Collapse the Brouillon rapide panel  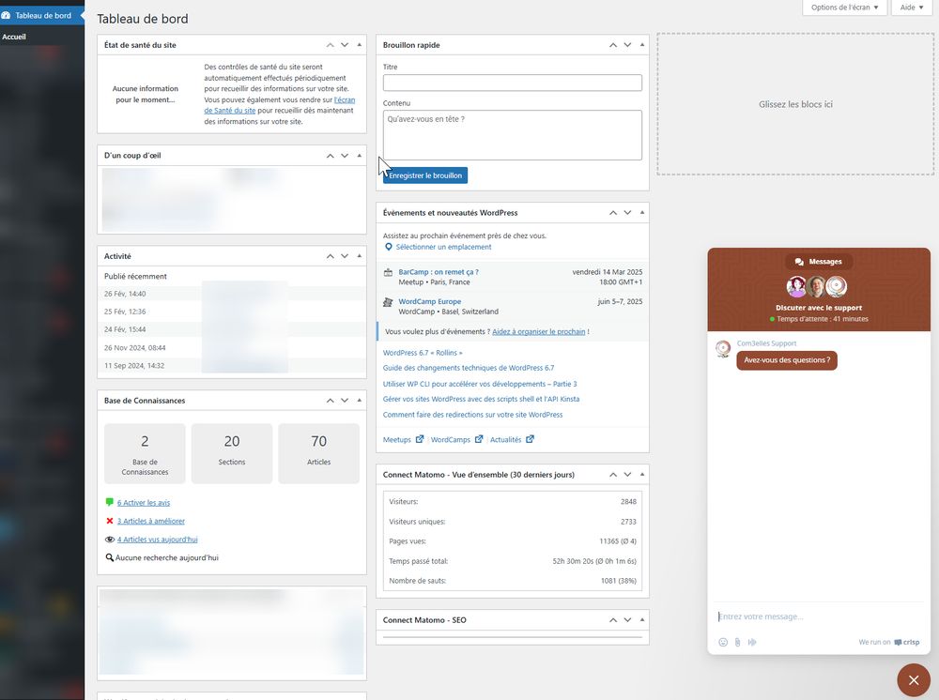[642, 45]
